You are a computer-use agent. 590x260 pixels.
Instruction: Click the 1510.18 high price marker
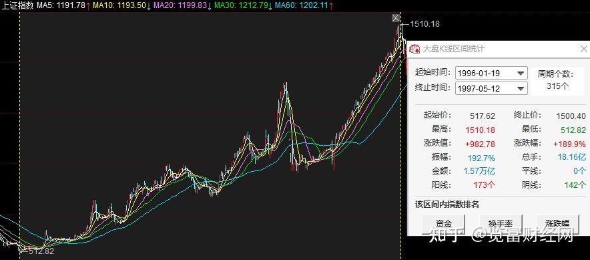pyautogui.click(x=424, y=24)
